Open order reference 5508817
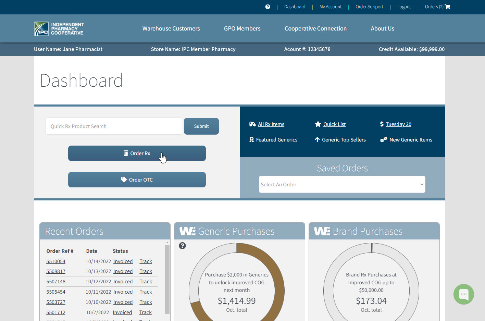 56,271
